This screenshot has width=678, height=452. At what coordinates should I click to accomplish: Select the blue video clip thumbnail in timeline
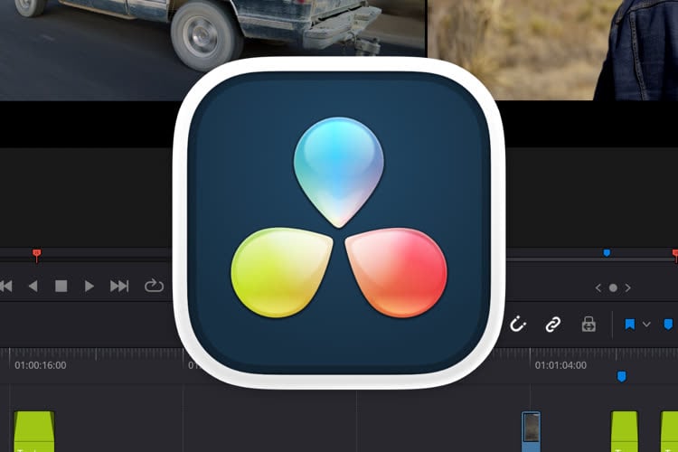(532, 430)
